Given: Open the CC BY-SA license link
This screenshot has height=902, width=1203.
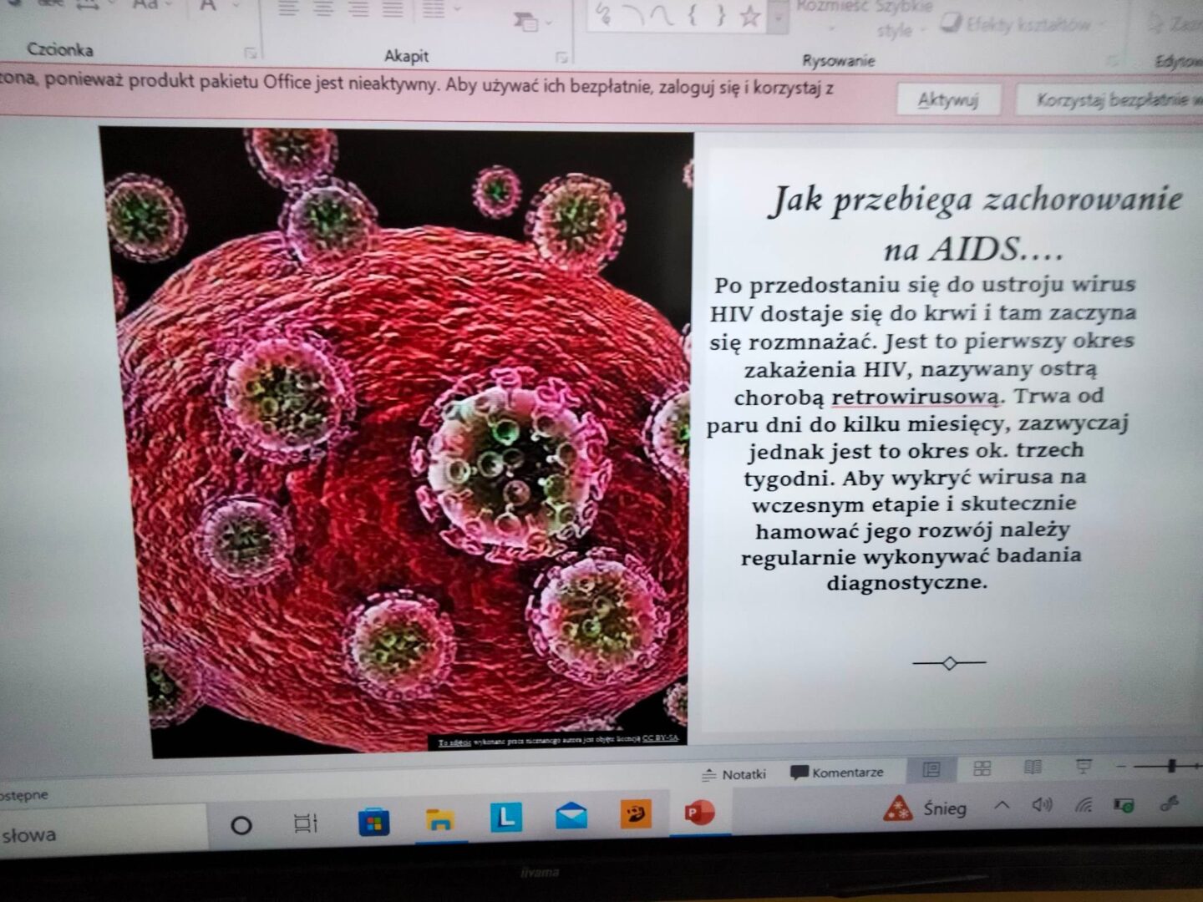Looking at the screenshot, I should coord(660,738).
